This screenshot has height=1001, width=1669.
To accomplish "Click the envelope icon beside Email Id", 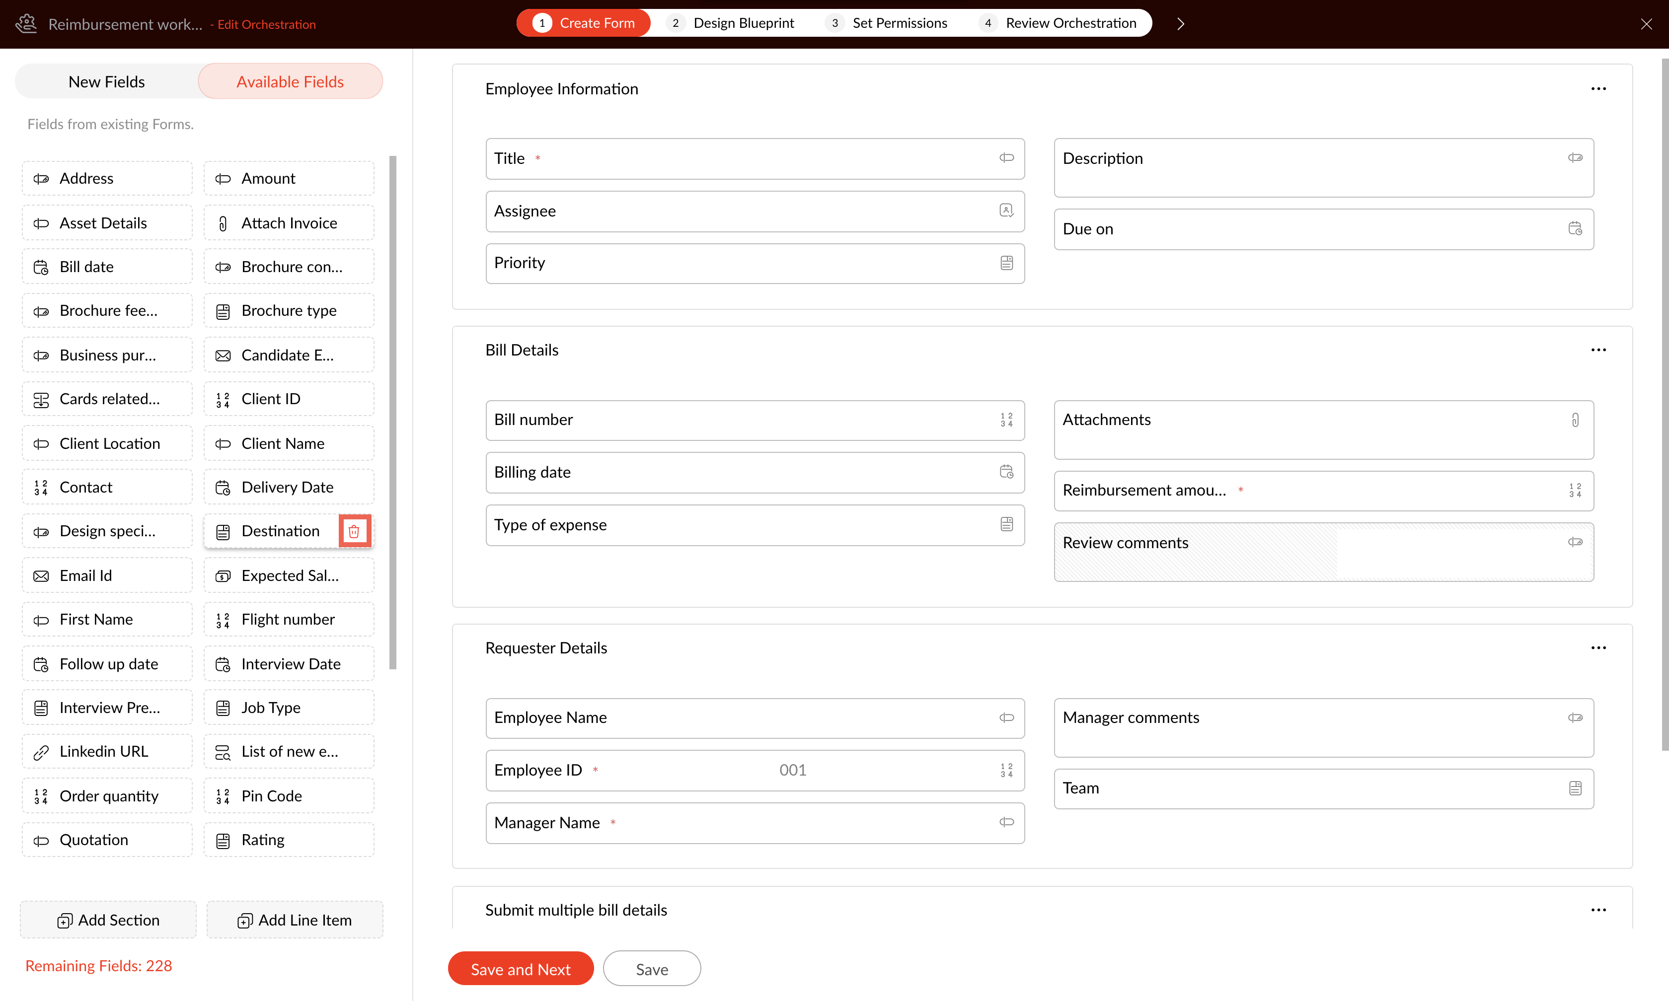I will (41, 576).
